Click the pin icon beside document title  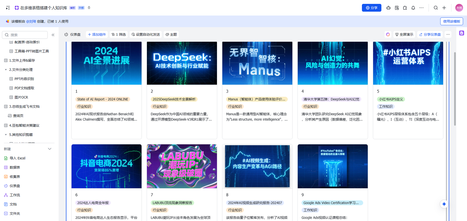[89, 8]
